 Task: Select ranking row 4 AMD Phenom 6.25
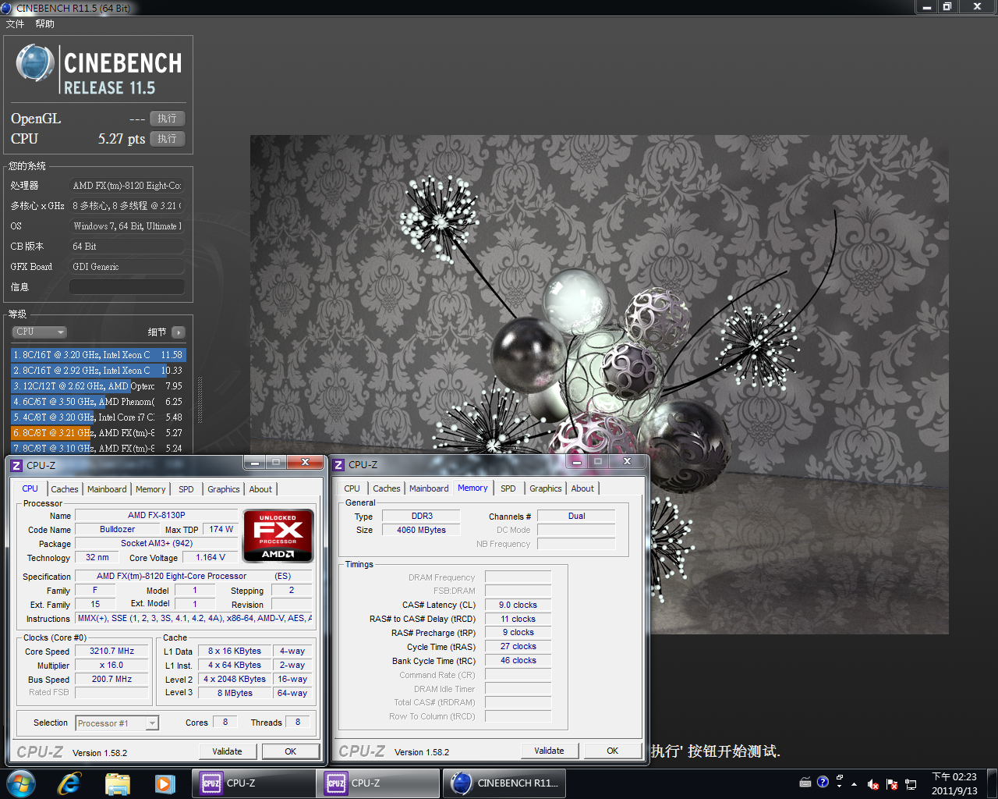coord(98,402)
